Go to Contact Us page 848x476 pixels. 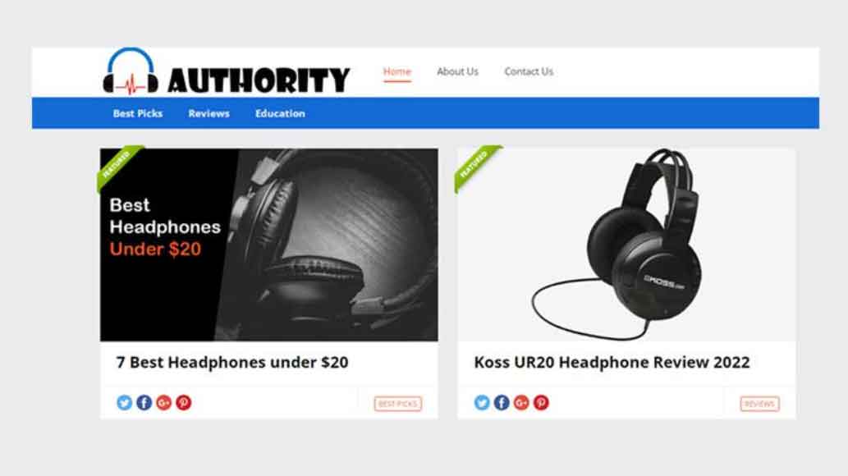[529, 71]
